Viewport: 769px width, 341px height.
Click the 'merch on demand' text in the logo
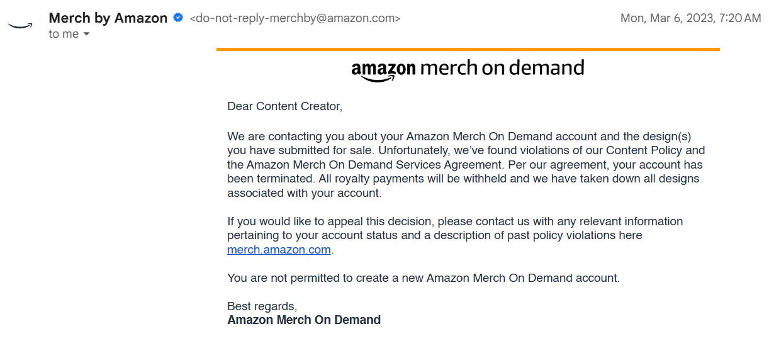[x=502, y=67]
